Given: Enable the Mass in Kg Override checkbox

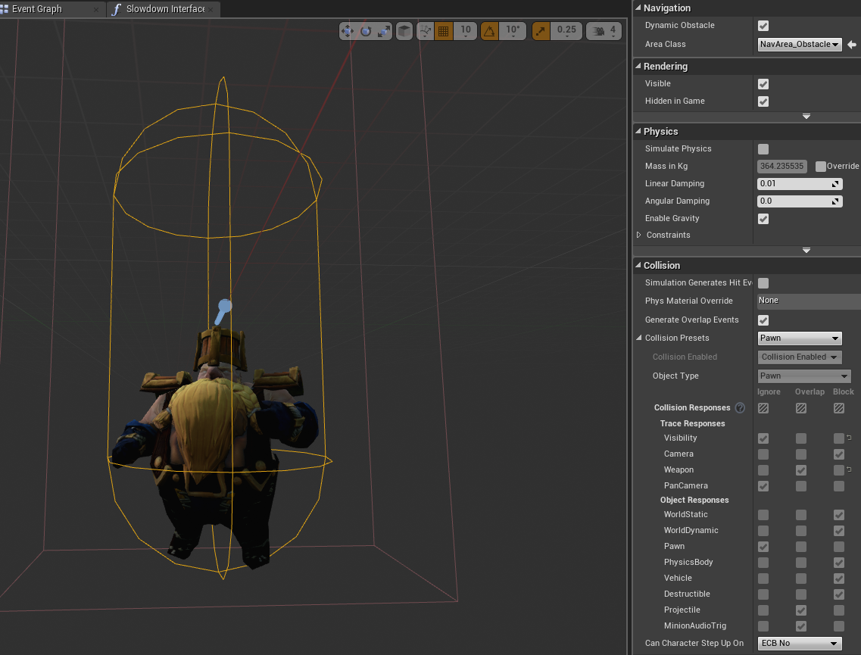Looking at the screenshot, I should point(820,167).
